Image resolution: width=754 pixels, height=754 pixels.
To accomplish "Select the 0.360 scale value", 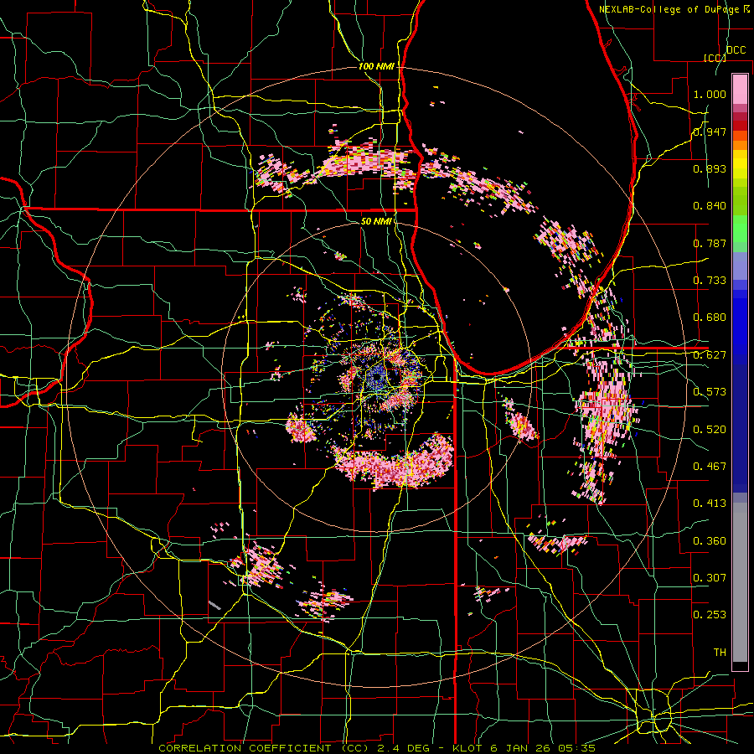I will 710,541.
